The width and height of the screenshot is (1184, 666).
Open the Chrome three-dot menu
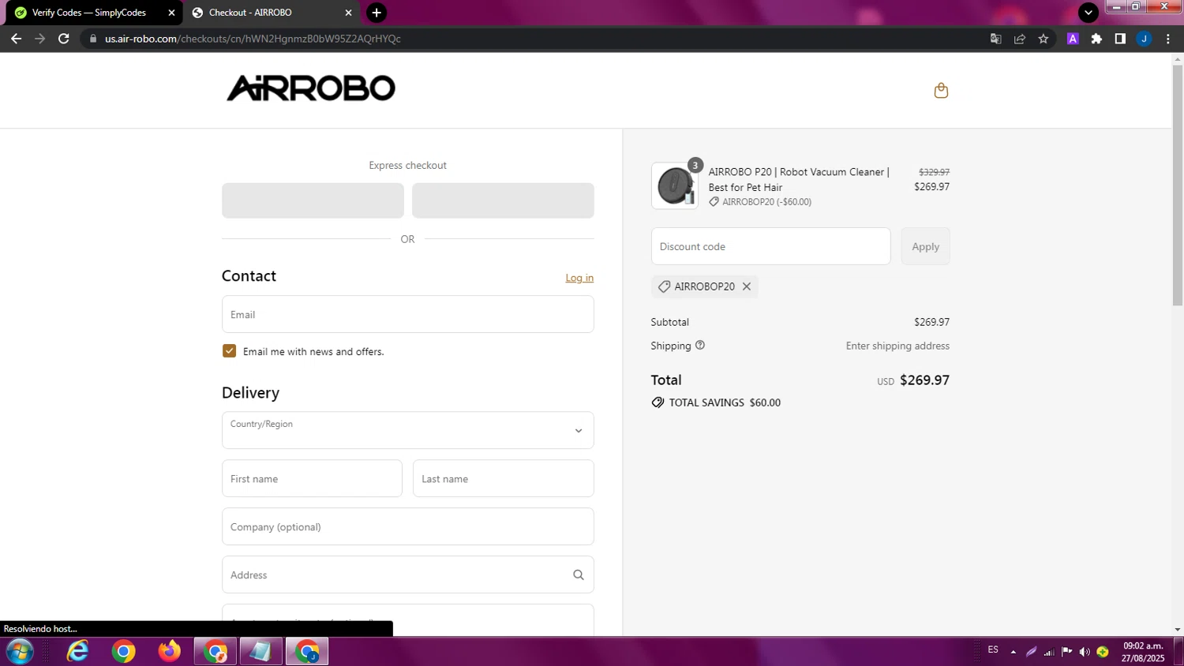(1168, 39)
